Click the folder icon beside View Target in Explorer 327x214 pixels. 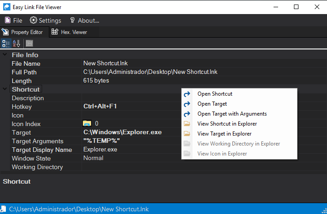pyautogui.click(x=187, y=134)
